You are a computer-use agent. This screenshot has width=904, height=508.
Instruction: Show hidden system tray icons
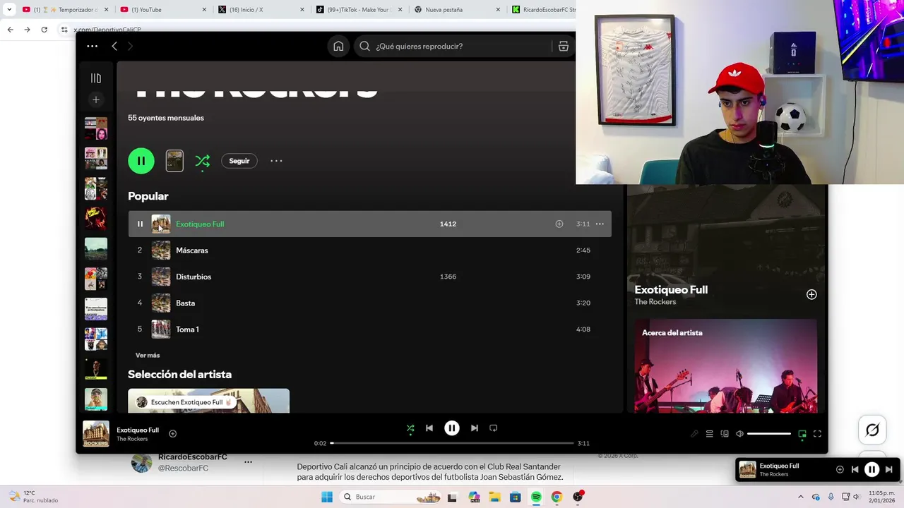point(800,497)
